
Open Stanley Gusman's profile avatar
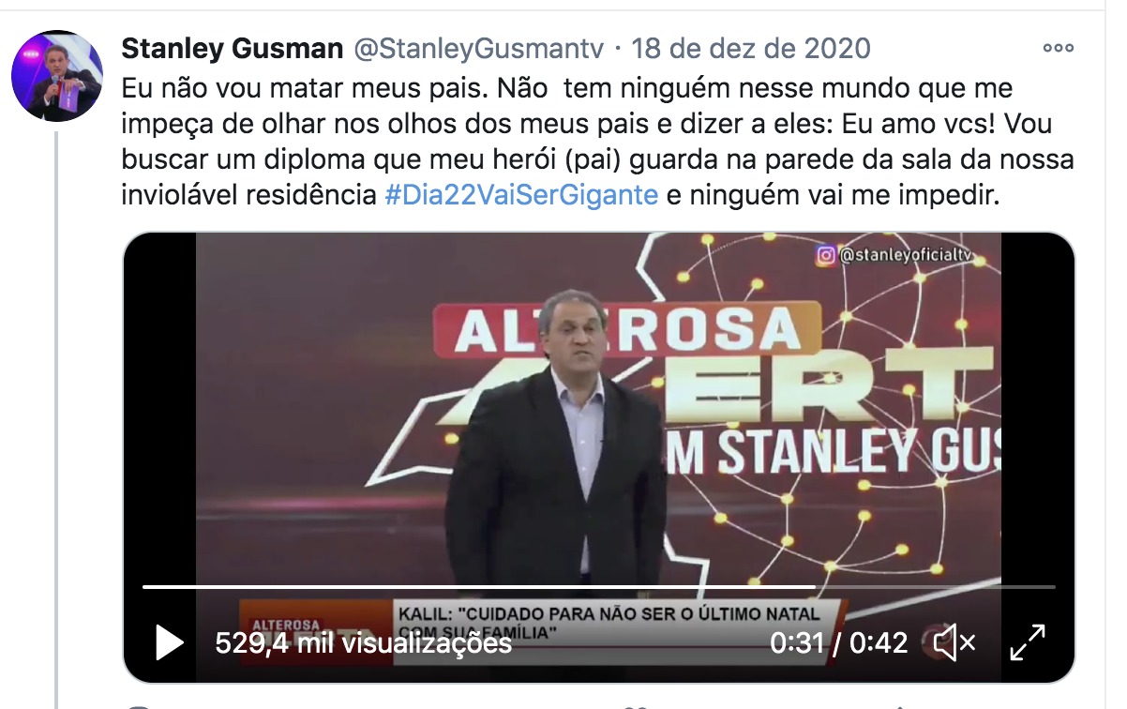pyautogui.click(x=57, y=76)
